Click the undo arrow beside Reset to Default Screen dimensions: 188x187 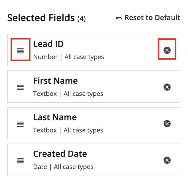[x=119, y=18]
